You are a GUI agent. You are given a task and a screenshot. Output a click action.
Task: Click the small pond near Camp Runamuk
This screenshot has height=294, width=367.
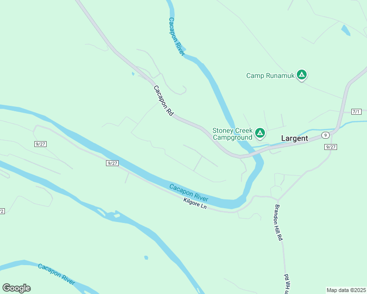[345, 30]
